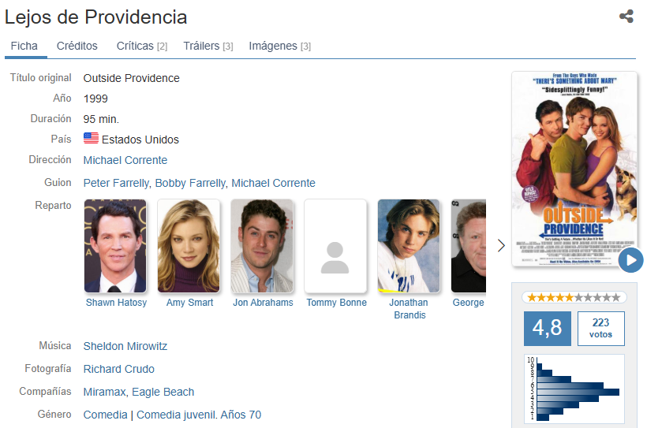This screenshot has height=428, width=647.
Task: Open the Outside Providence movie poster
Action: (x=574, y=169)
